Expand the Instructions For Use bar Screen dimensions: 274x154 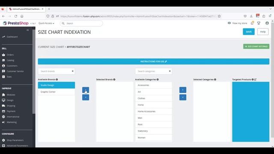(153, 62)
